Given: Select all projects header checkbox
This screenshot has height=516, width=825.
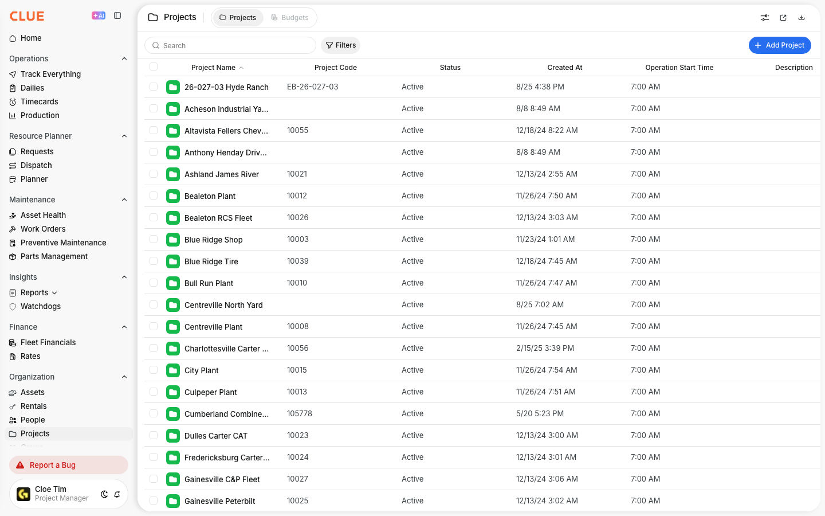Looking at the screenshot, I should point(154,67).
